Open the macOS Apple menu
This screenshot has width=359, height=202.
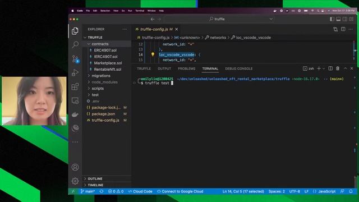click(72, 11)
